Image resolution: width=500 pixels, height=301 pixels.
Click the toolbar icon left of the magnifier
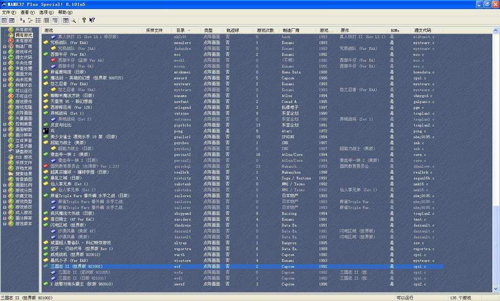(65, 20)
